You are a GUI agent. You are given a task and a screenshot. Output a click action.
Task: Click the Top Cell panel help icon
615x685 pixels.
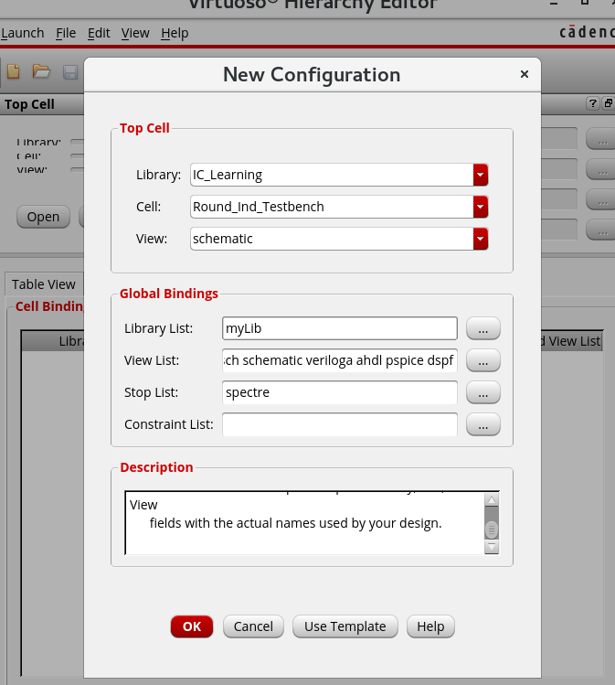592,103
